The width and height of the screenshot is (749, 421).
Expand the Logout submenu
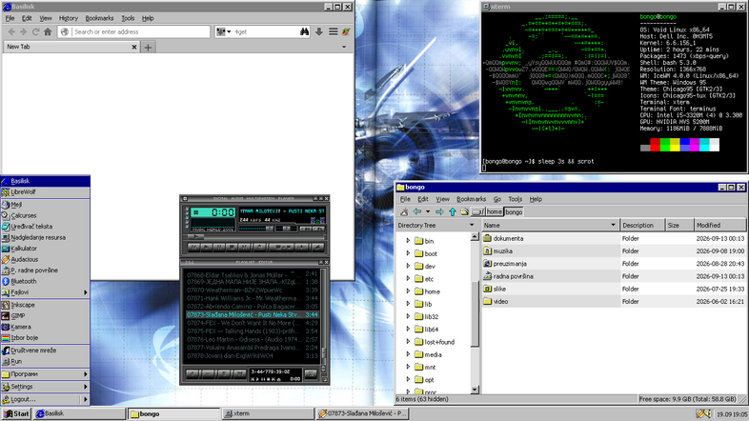click(x=45, y=399)
